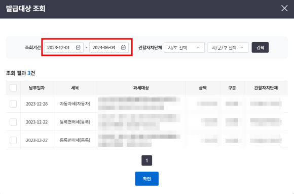The width and height of the screenshot is (294, 194).
Task: Open calendar for end date 2024-06-04
Action: click(123, 48)
